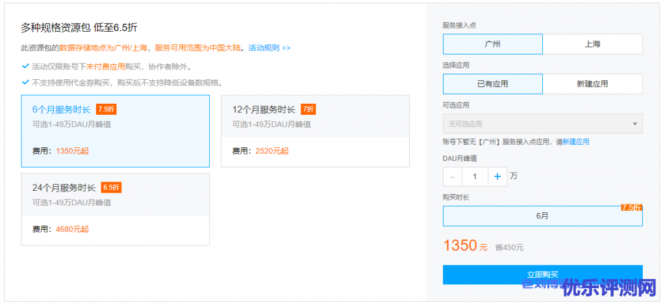Click the large 1350 元 total price
The height and width of the screenshot is (305, 665).
tap(465, 246)
